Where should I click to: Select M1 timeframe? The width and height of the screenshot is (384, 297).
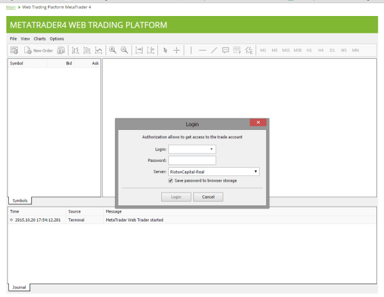tap(263, 50)
